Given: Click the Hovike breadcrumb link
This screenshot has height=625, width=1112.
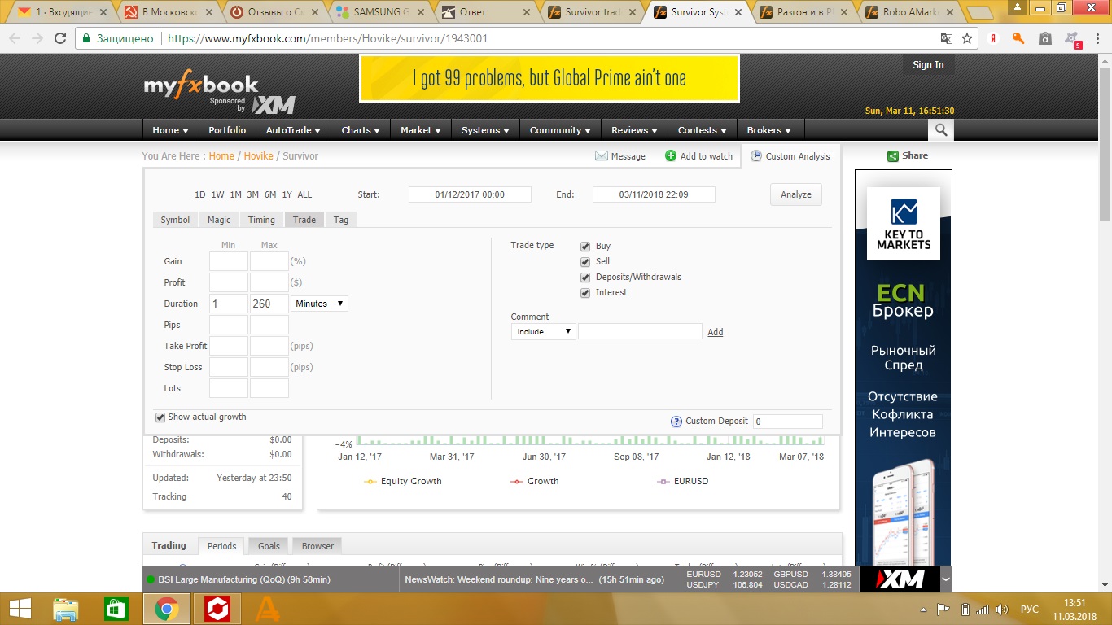Looking at the screenshot, I should click(x=259, y=156).
